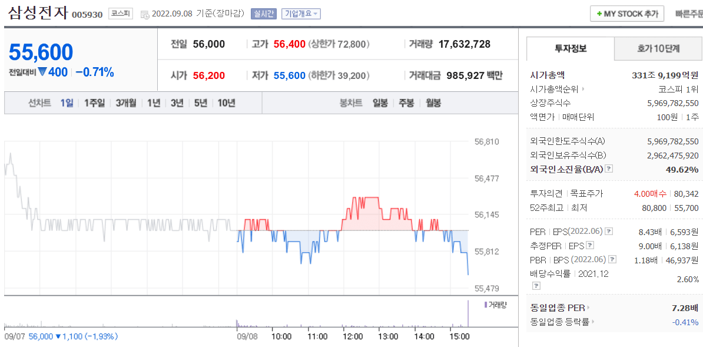703x347 pixels.
Task: Click the 시가총액 value 331조 9,199억원
Action: (x=665, y=75)
